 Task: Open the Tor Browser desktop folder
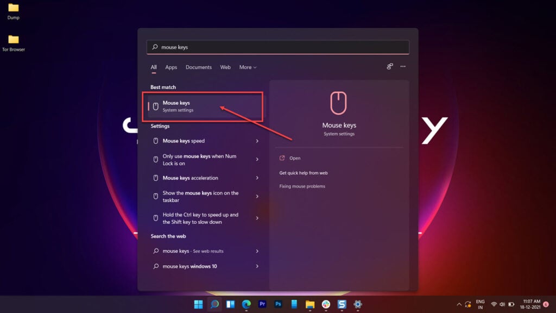pyautogui.click(x=14, y=43)
